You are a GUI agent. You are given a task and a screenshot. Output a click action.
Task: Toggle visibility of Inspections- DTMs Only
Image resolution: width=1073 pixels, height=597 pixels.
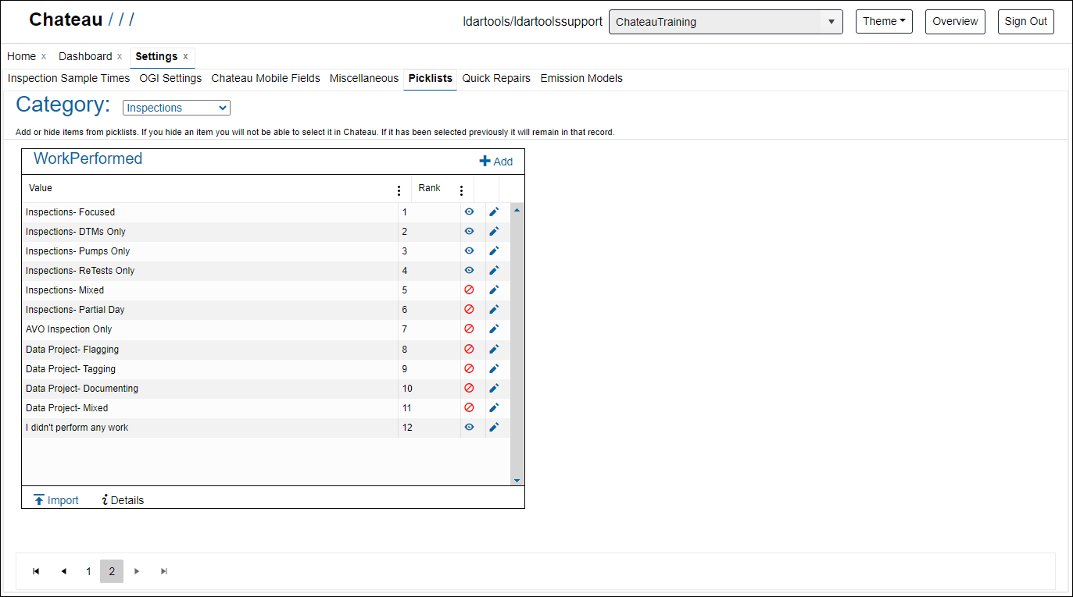point(469,231)
